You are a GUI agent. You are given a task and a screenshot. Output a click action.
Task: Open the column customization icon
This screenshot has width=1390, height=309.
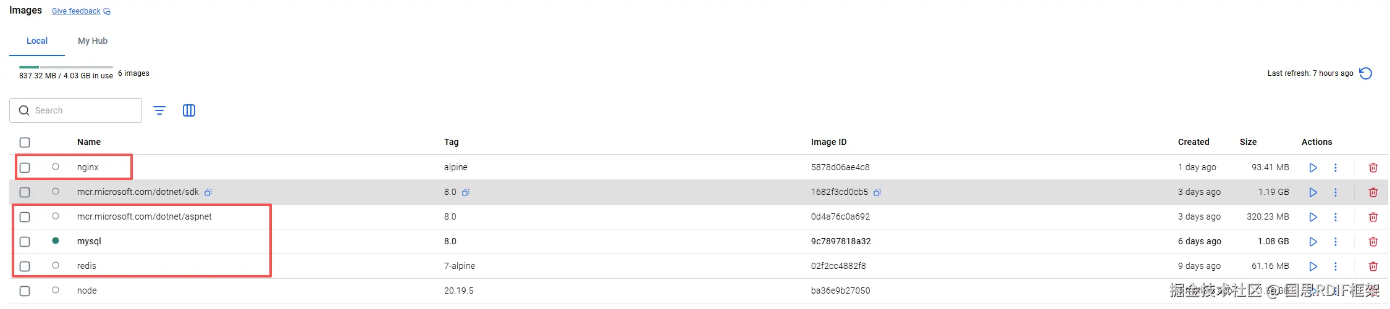189,110
